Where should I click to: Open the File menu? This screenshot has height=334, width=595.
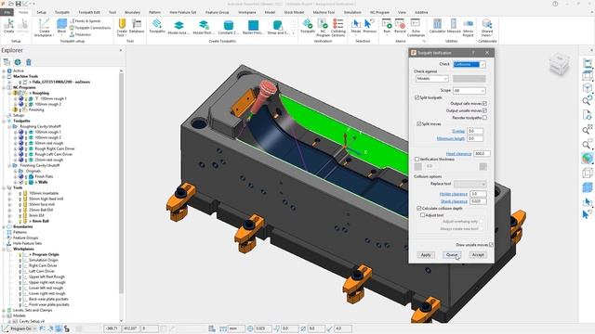(x=7, y=12)
